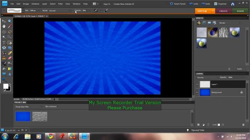Open the Image menu

[x=26, y=4]
